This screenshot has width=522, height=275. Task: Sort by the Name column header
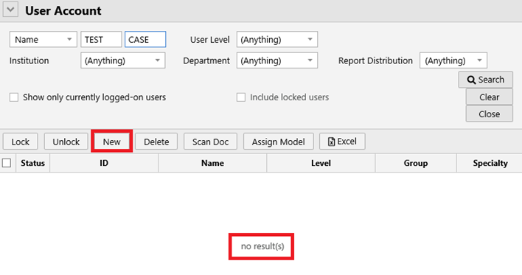pos(212,163)
